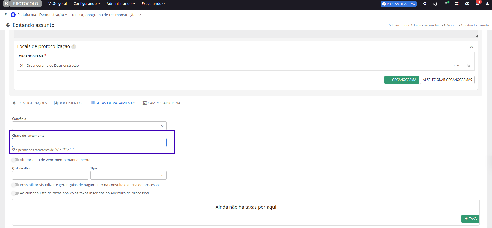Toggle Alterar data de vencimento manualmente
492x228 pixels.
pyautogui.click(x=15, y=160)
